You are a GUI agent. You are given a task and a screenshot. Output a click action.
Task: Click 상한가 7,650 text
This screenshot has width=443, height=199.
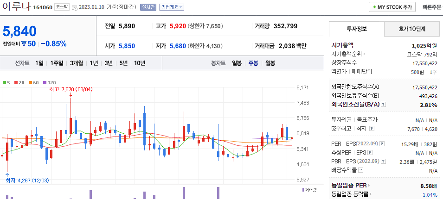[x=205, y=26]
